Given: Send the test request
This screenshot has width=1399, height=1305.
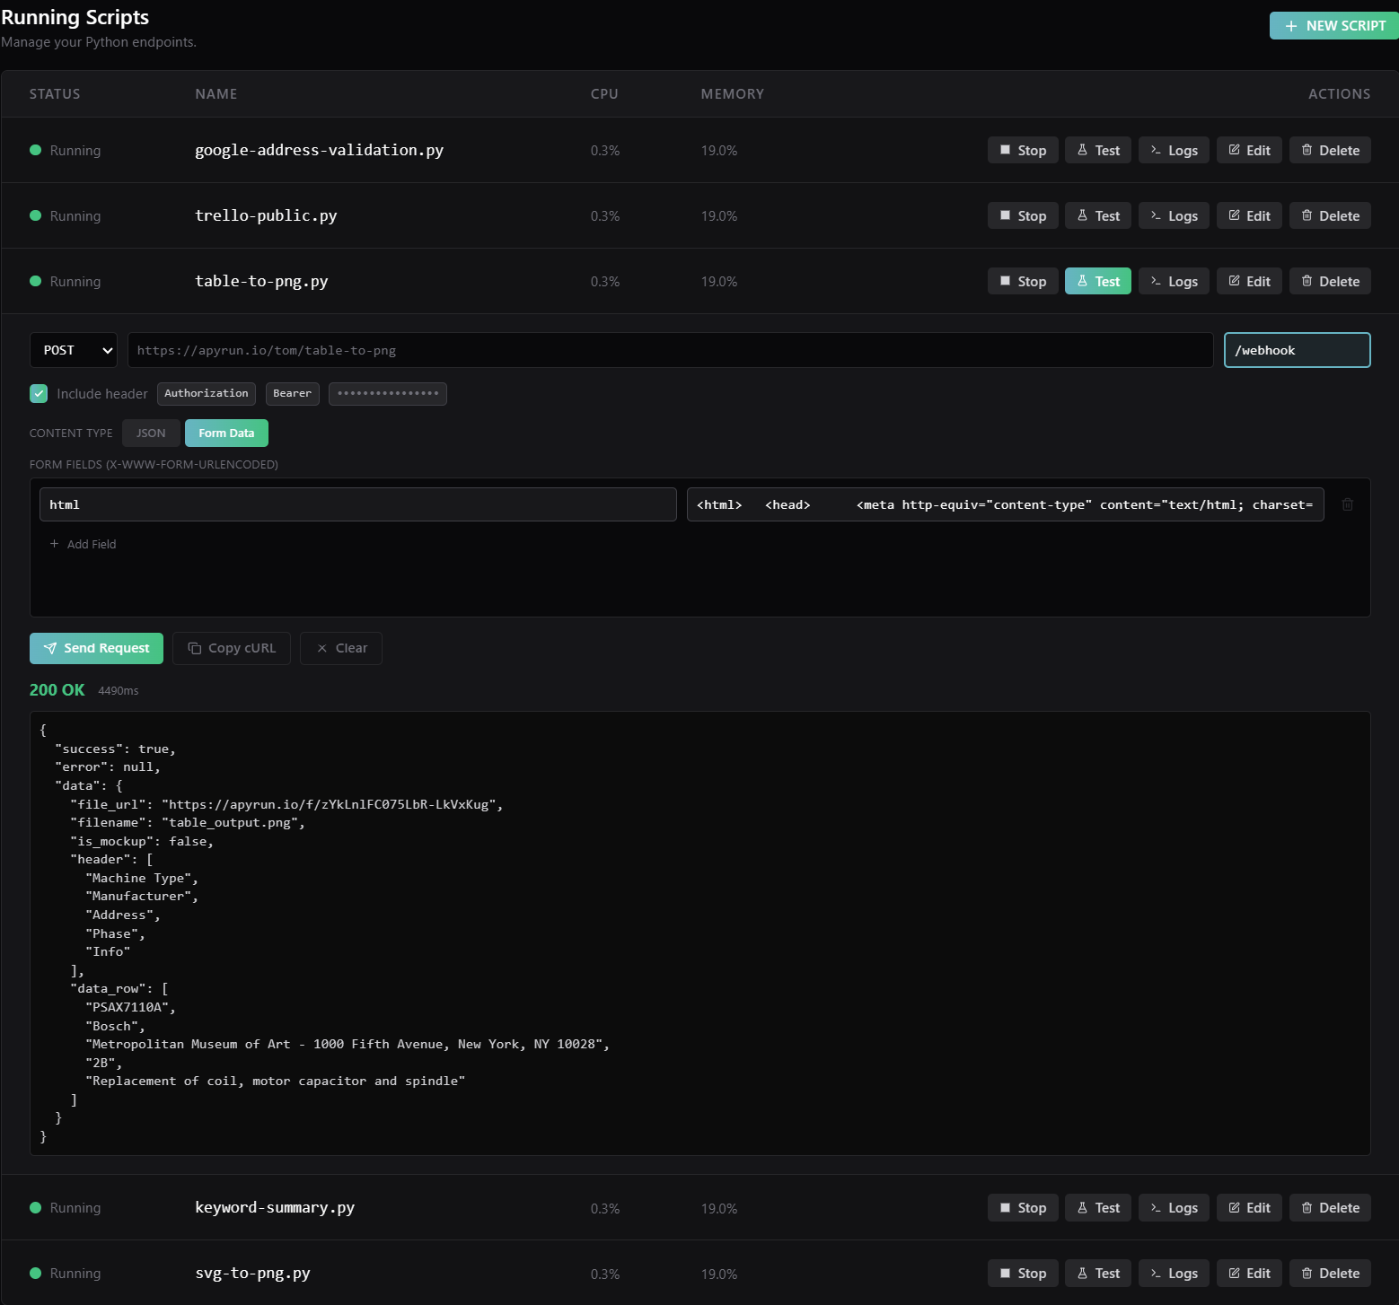Looking at the screenshot, I should click(x=96, y=648).
